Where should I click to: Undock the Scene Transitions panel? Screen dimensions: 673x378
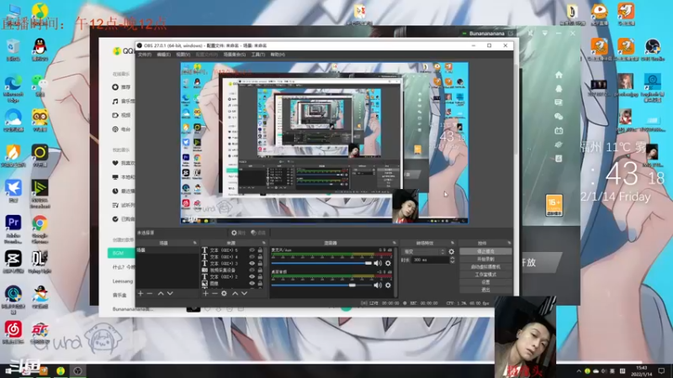(x=453, y=243)
